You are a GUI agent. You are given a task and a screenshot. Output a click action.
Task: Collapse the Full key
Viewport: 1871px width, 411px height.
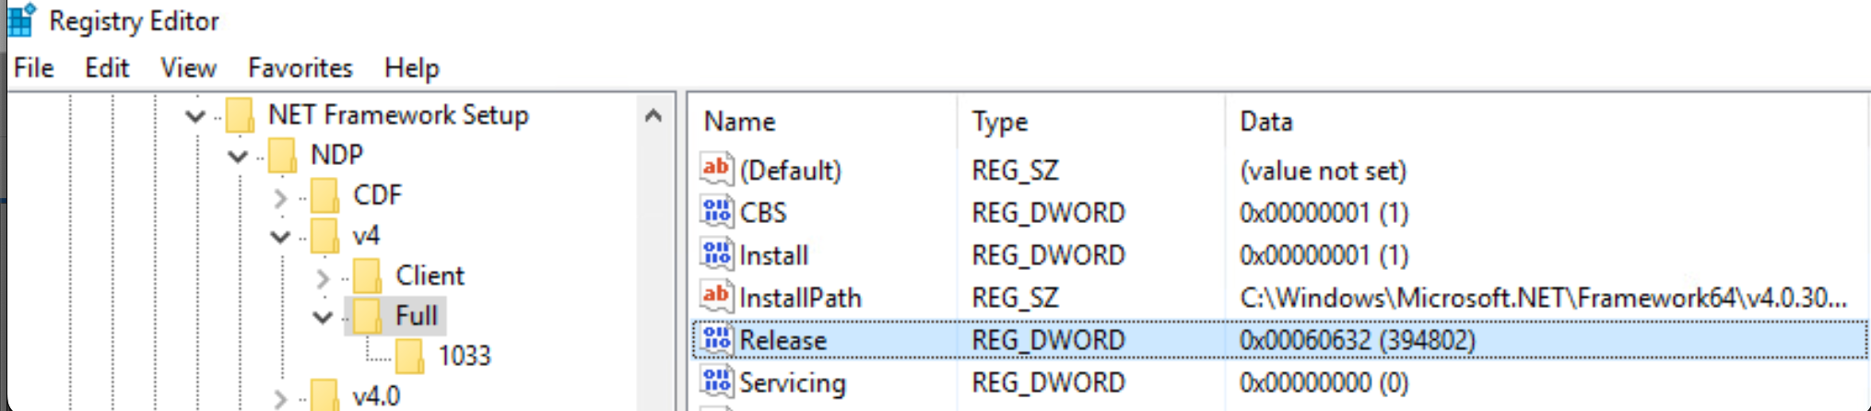pos(323,318)
